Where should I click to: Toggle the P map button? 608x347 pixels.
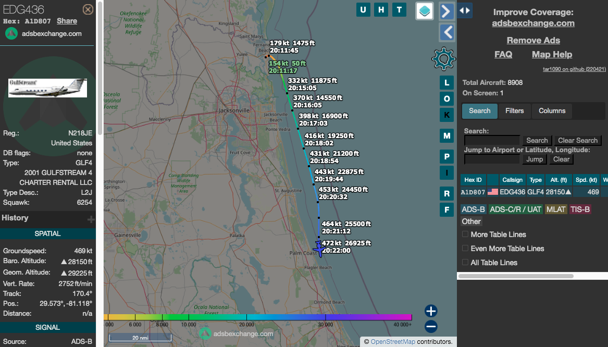446,157
